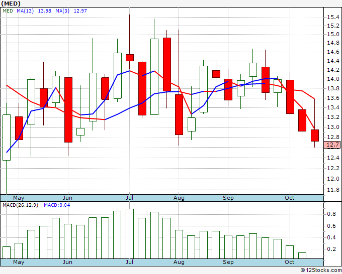The image size is (342, 274).
Task: Click the highlighted 12.7 current price tag
Action: (x=332, y=145)
